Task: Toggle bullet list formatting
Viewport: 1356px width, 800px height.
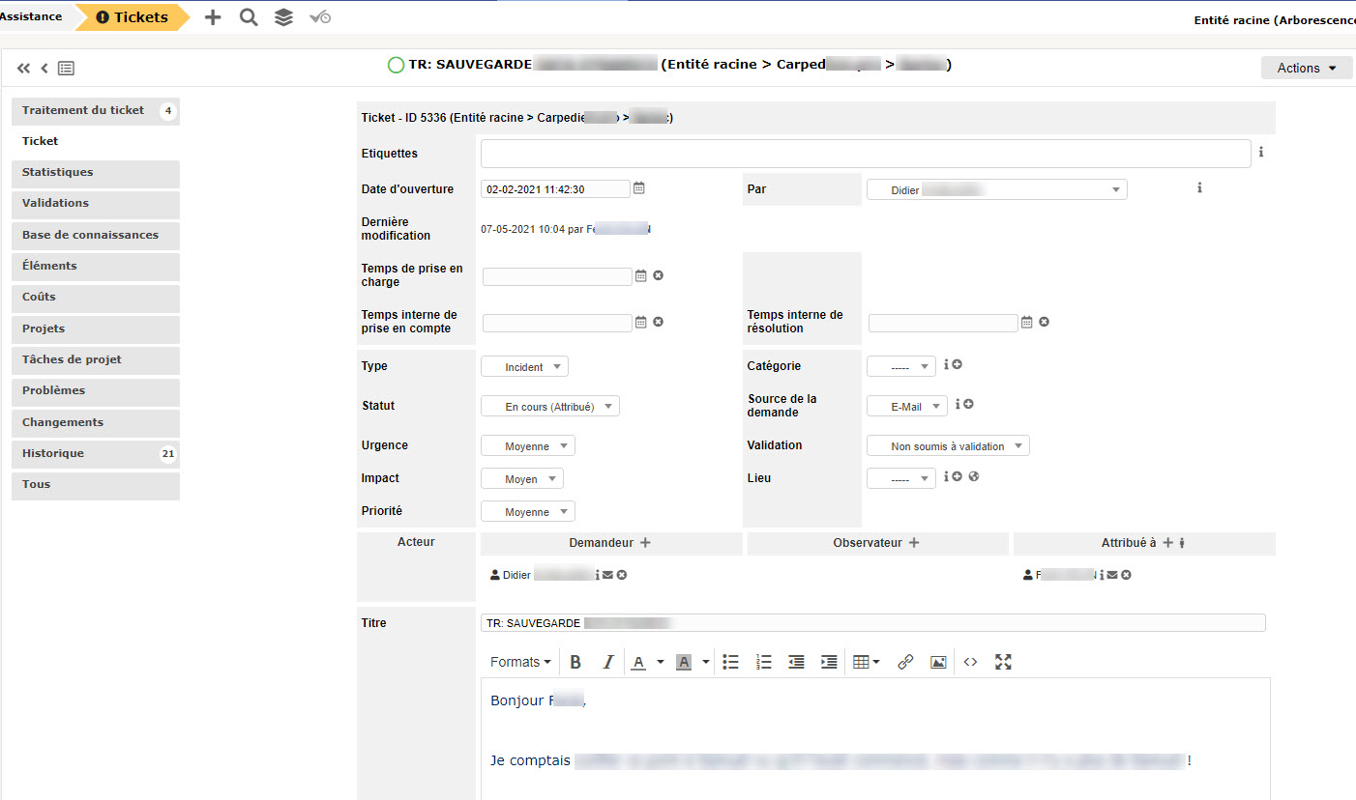Action: (x=731, y=662)
